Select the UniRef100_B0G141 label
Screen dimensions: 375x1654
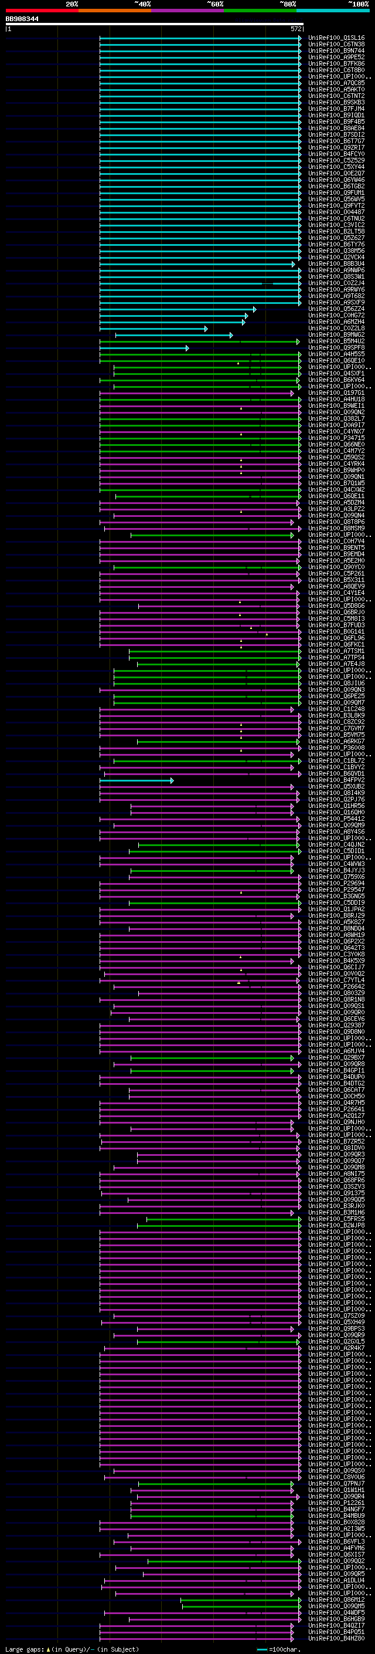click(x=336, y=632)
